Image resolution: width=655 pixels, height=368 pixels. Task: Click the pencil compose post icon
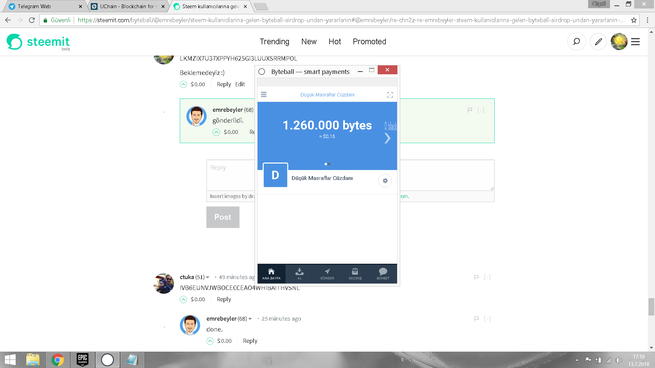point(598,42)
